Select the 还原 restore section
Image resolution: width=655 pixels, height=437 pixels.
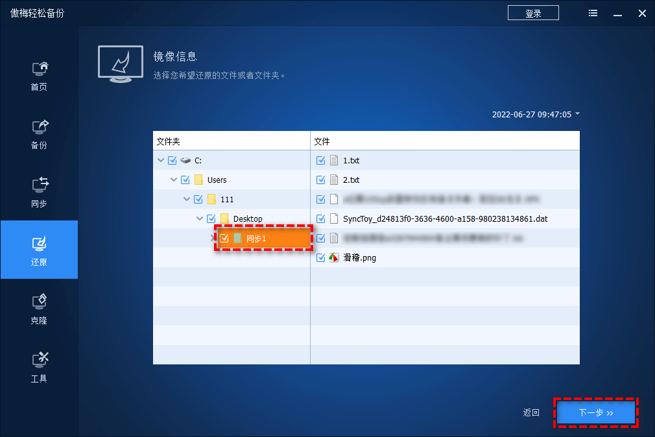click(x=38, y=250)
